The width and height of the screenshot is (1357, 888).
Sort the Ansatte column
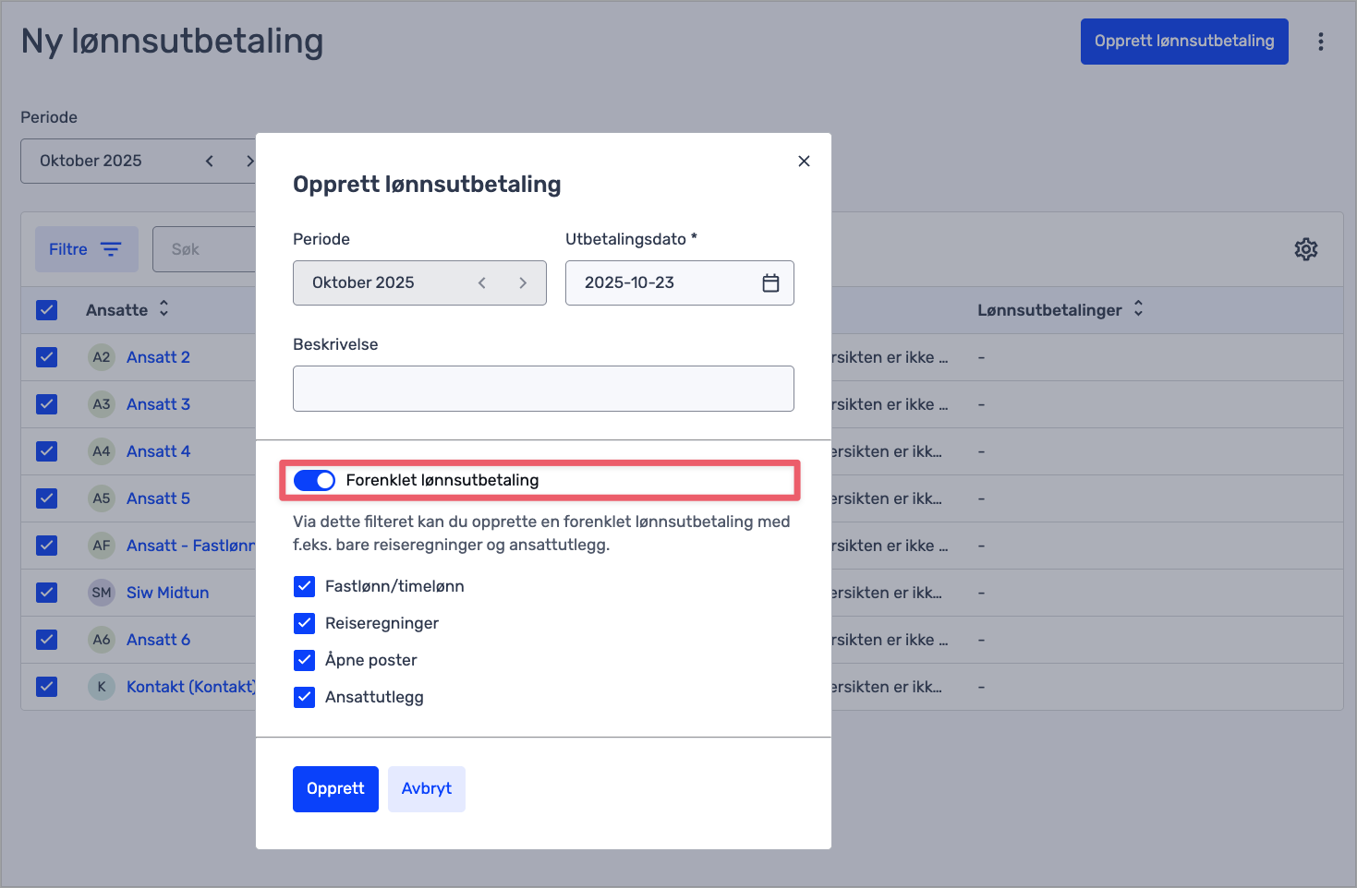click(x=164, y=309)
